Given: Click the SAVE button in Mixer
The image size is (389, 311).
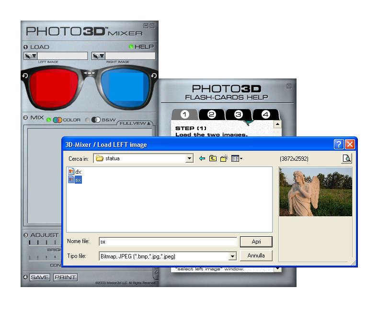Looking at the screenshot, I should 40,278.
